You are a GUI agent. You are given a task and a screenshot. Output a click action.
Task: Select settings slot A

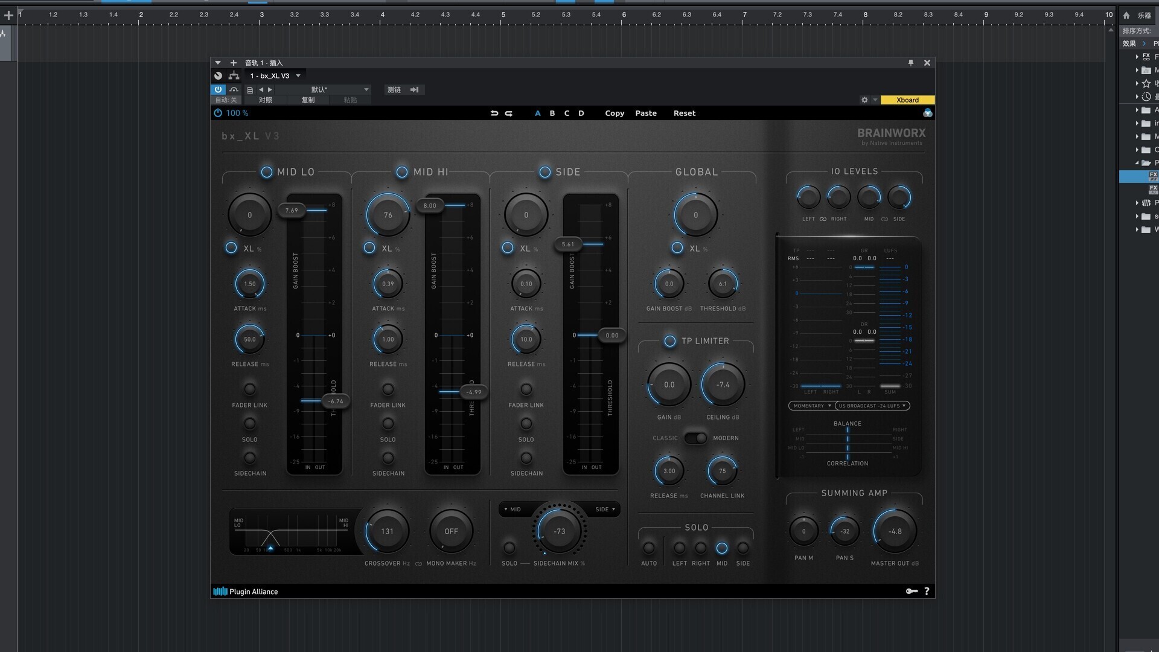538,113
